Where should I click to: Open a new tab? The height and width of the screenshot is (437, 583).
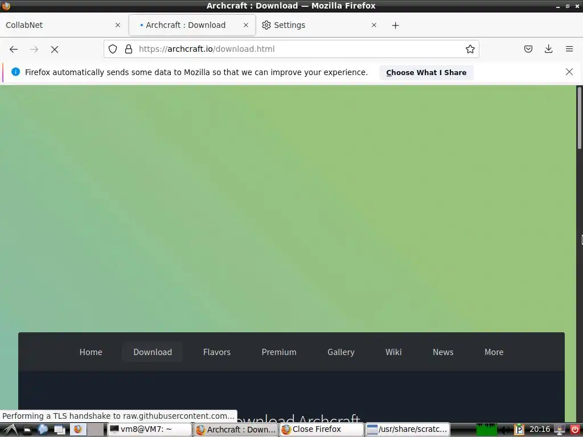coord(395,25)
